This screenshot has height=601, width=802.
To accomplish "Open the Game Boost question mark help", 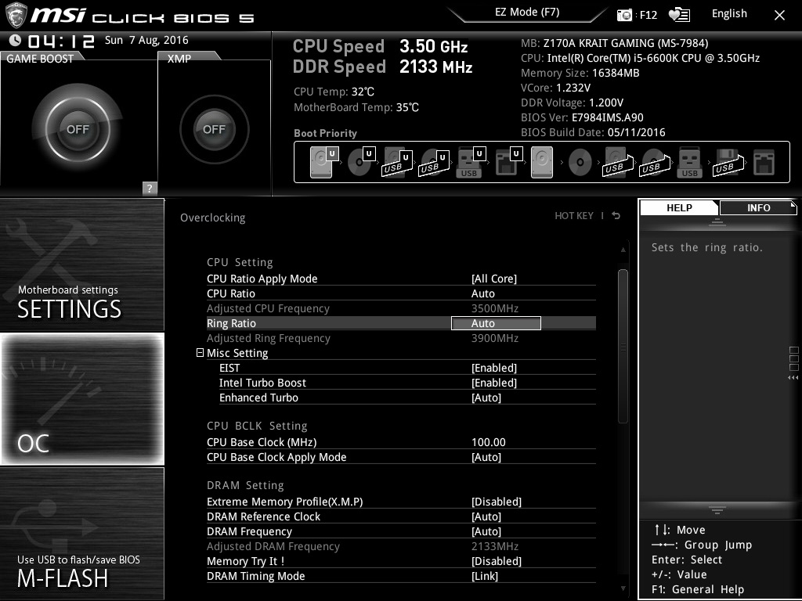I will (x=150, y=188).
